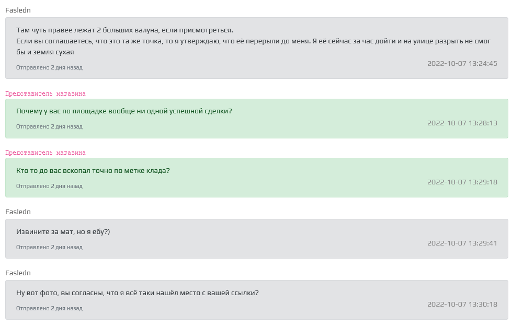Click the timestamp 2022-10-07 13:28:13

coord(462,123)
